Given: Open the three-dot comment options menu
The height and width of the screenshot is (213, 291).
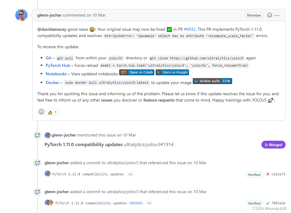Looking at the screenshot, I should [277, 15].
